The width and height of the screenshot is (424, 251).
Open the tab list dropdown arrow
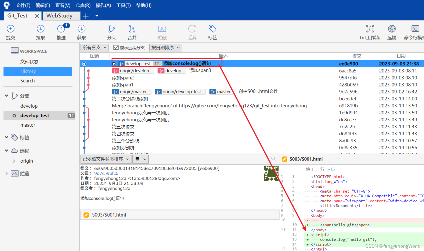[97, 16]
